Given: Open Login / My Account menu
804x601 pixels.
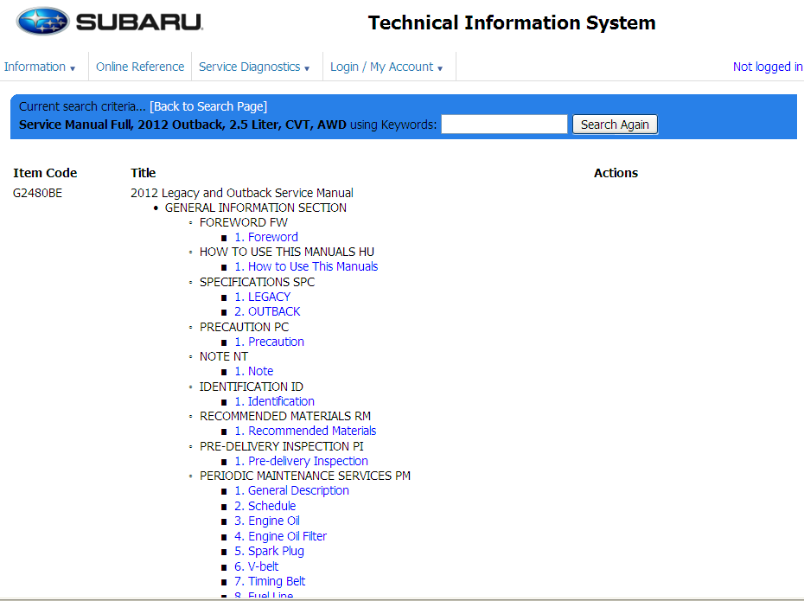Looking at the screenshot, I should coord(386,67).
